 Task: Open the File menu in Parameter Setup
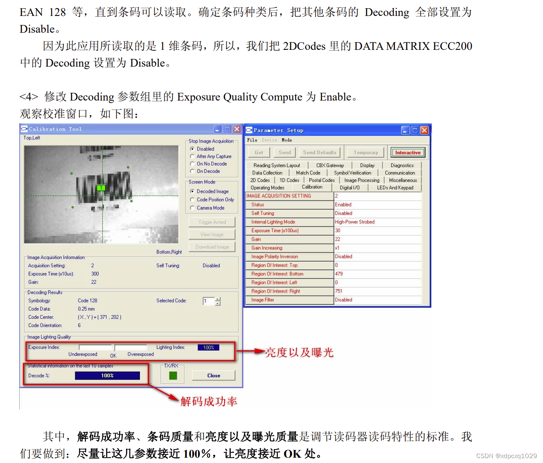(x=252, y=140)
